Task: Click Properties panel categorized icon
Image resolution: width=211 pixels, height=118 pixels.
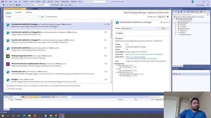Action: pos(174,74)
